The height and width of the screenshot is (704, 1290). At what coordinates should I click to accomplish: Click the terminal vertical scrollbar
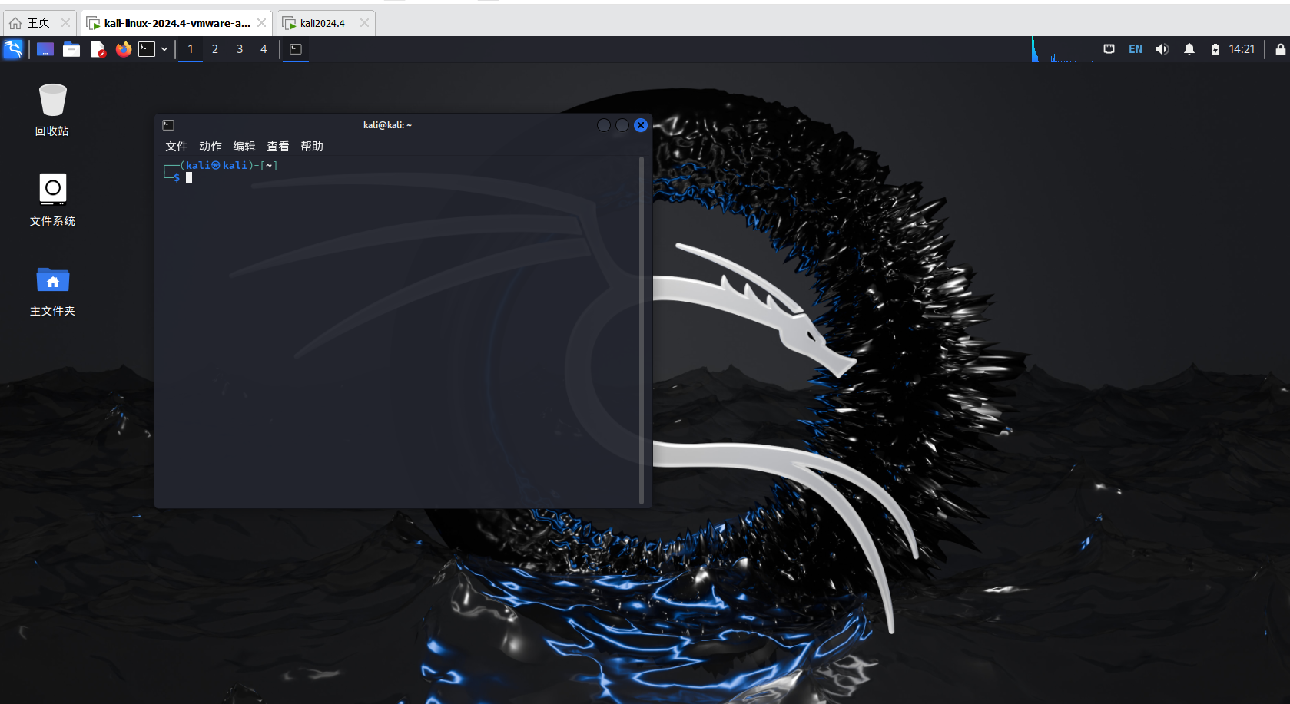point(642,331)
